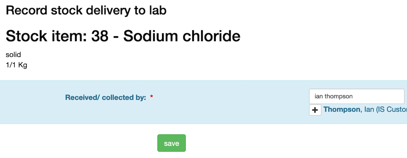Click the Record stock delivery to lab heading
This screenshot has height=158, width=407.
tap(86, 11)
